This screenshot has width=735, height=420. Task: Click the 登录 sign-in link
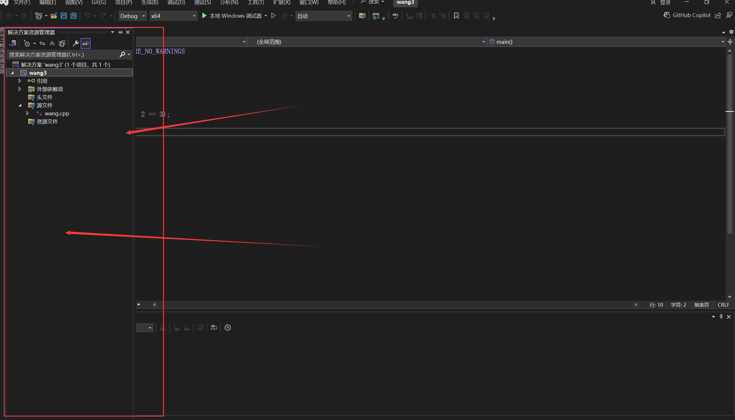tap(664, 3)
